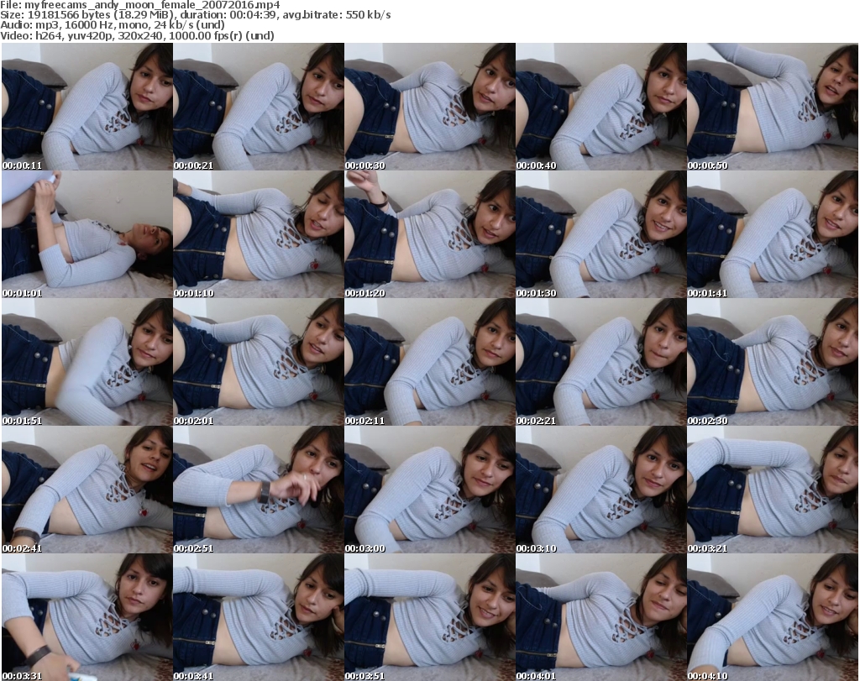The image size is (860, 681).
Task: Open the thumbnail frame at 00:01:20
Action: (430, 234)
